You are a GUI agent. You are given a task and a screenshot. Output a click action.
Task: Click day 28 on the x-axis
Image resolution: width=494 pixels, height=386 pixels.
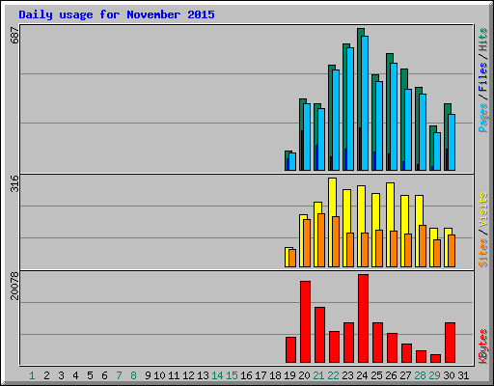[420, 375]
